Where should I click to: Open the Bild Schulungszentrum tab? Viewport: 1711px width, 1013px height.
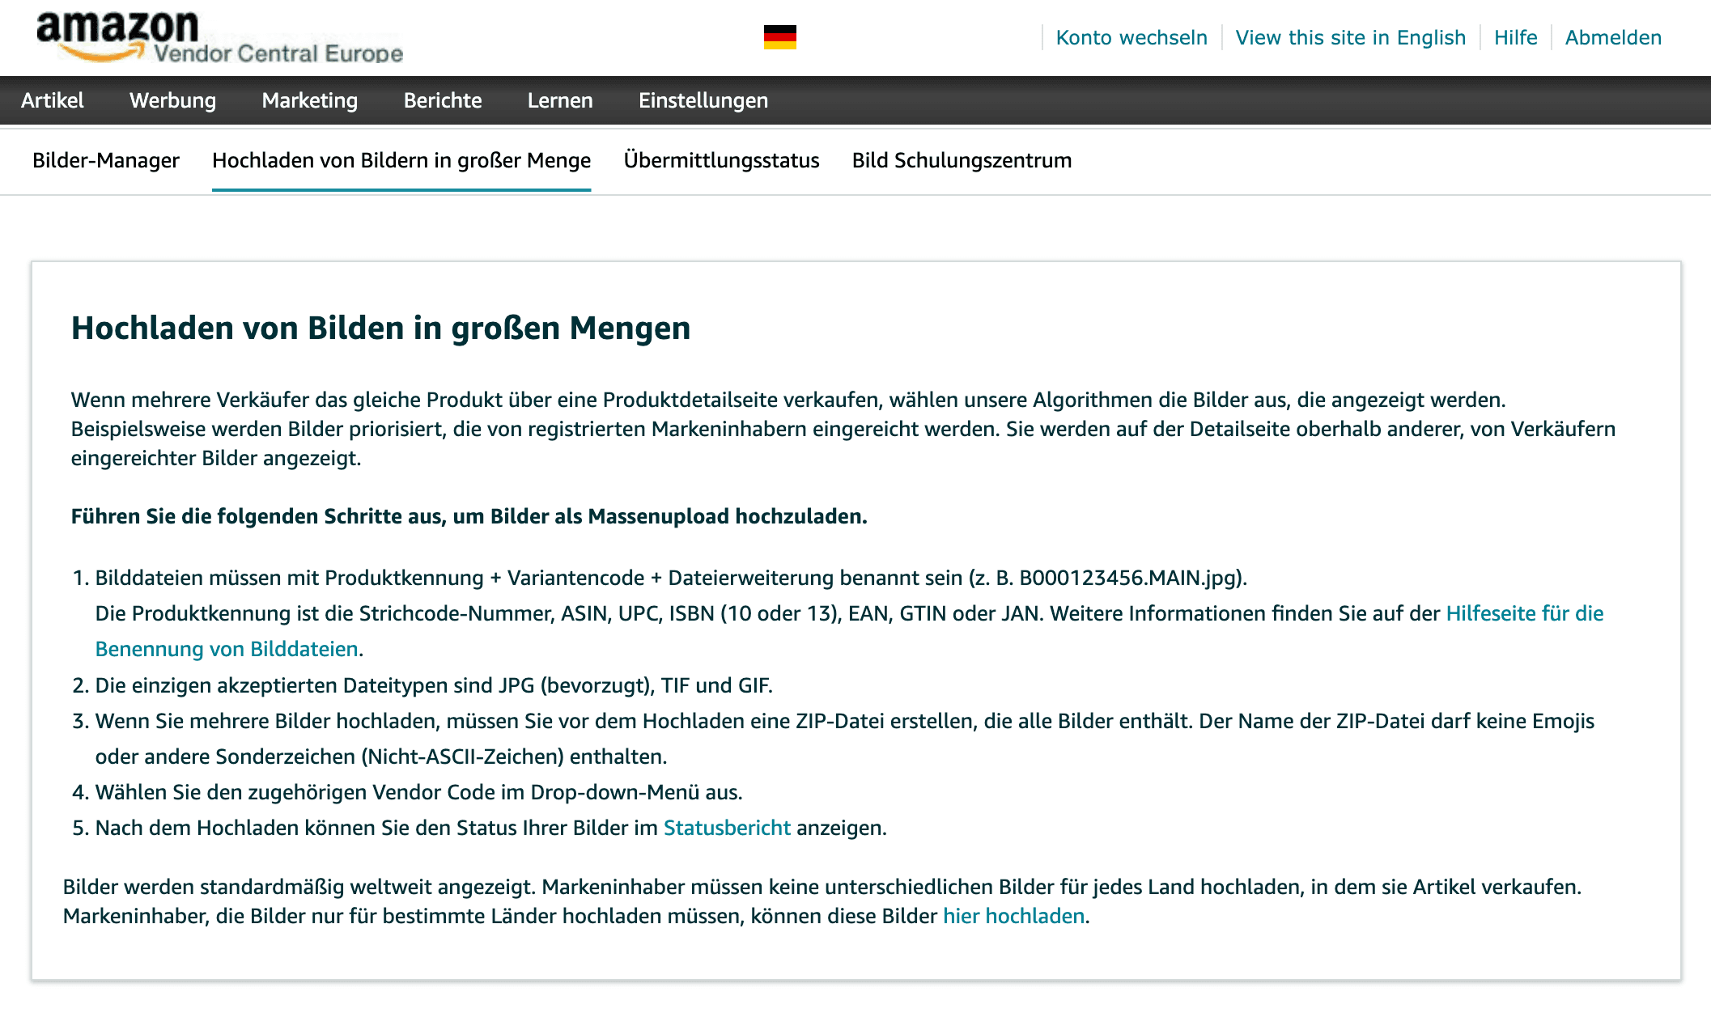pyautogui.click(x=962, y=160)
